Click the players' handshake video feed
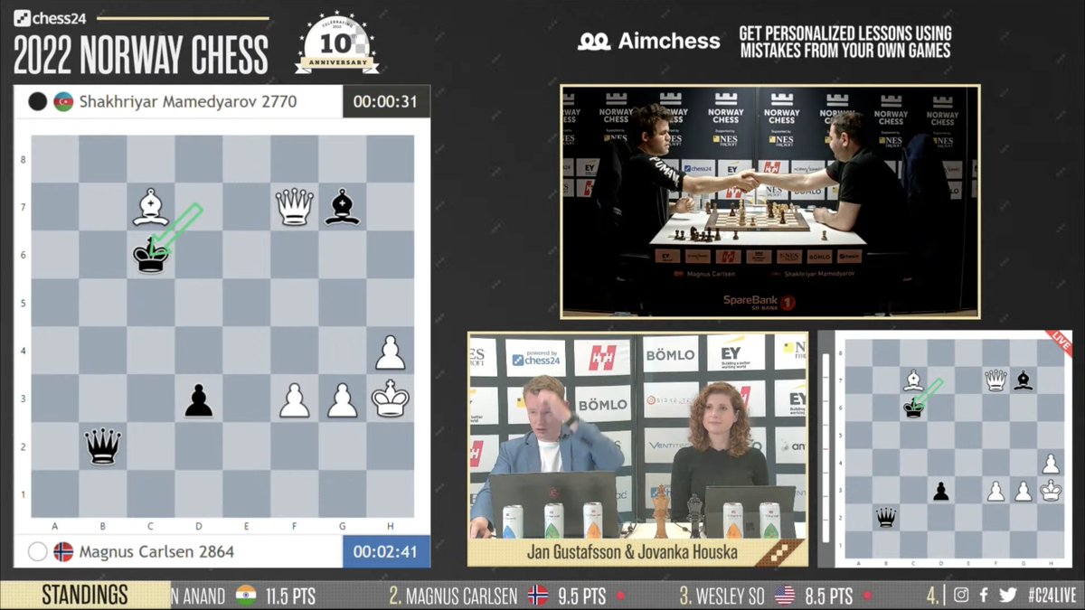The height and width of the screenshot is (610, 1085). coord(769,202)
